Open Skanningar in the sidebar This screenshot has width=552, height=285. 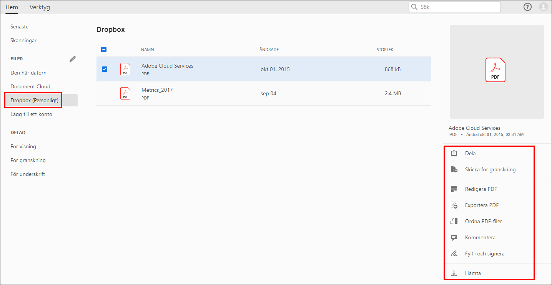point(23,40)
